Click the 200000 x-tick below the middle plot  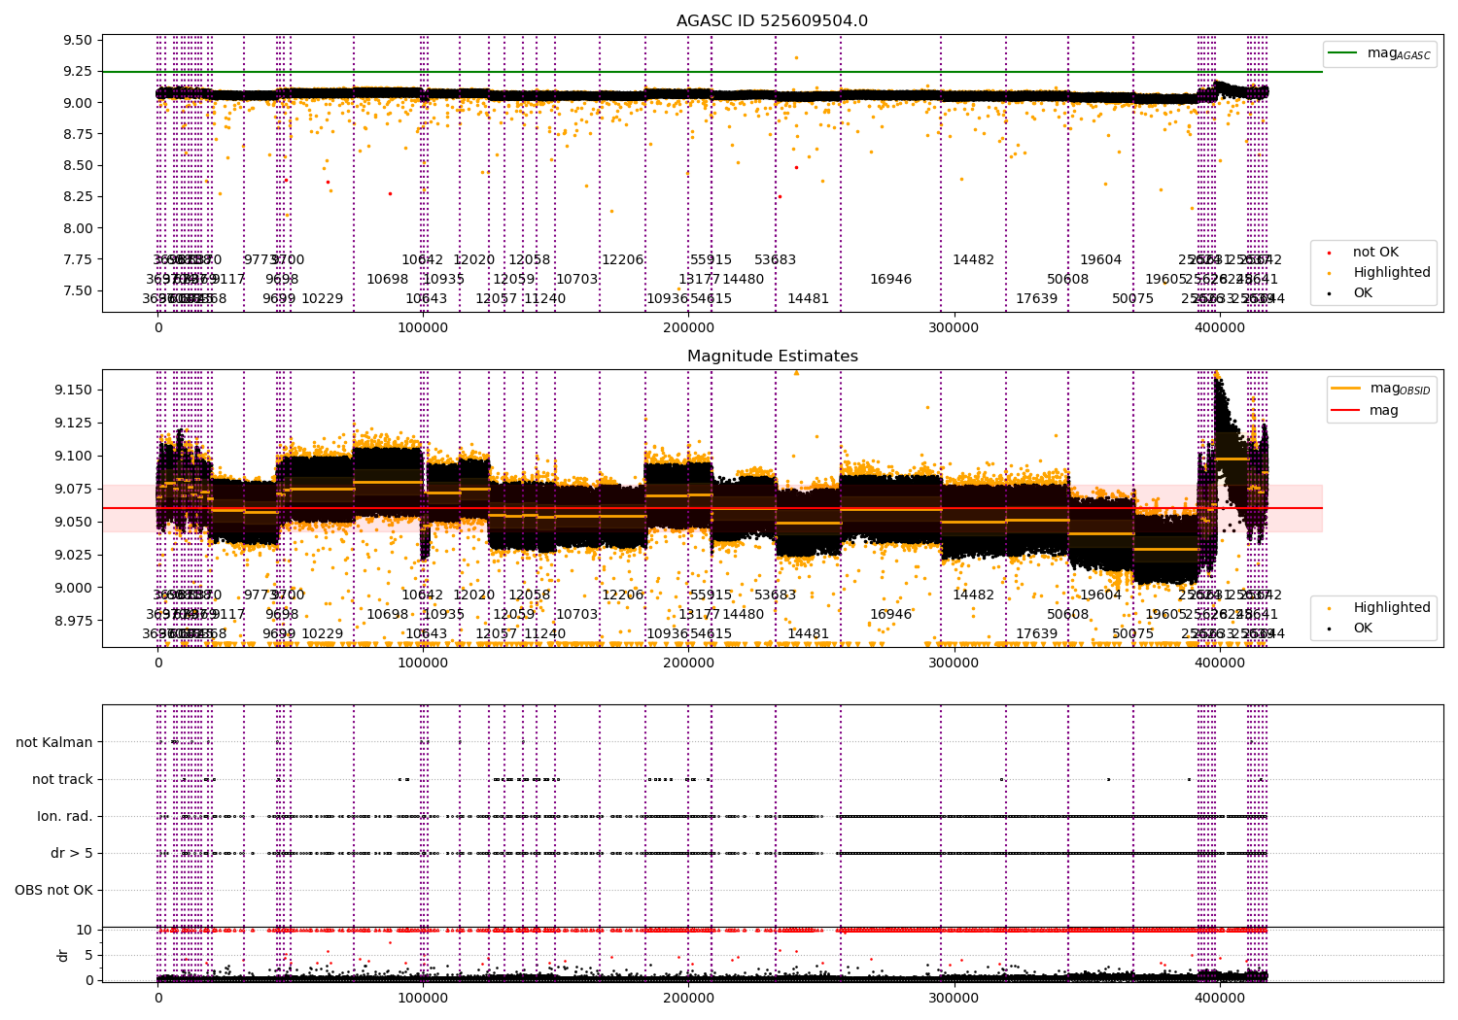(688, 663)
